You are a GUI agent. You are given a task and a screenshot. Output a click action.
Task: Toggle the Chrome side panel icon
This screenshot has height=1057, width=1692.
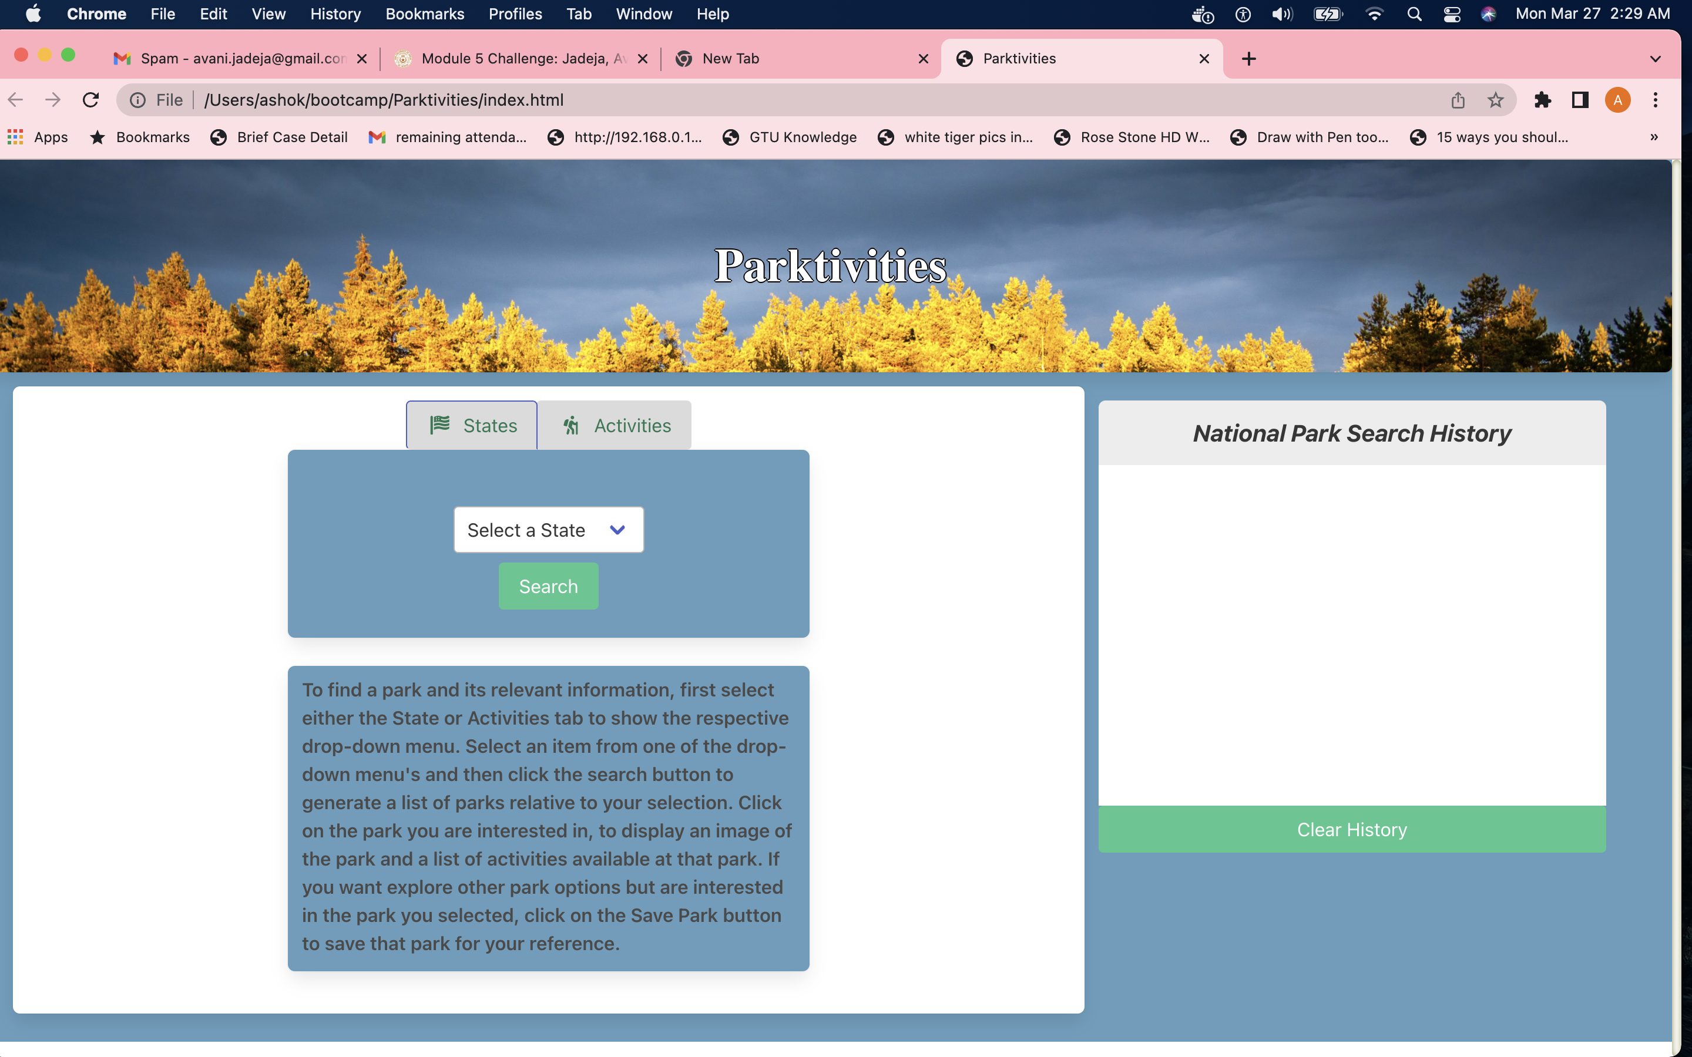tap(1580, 100)
